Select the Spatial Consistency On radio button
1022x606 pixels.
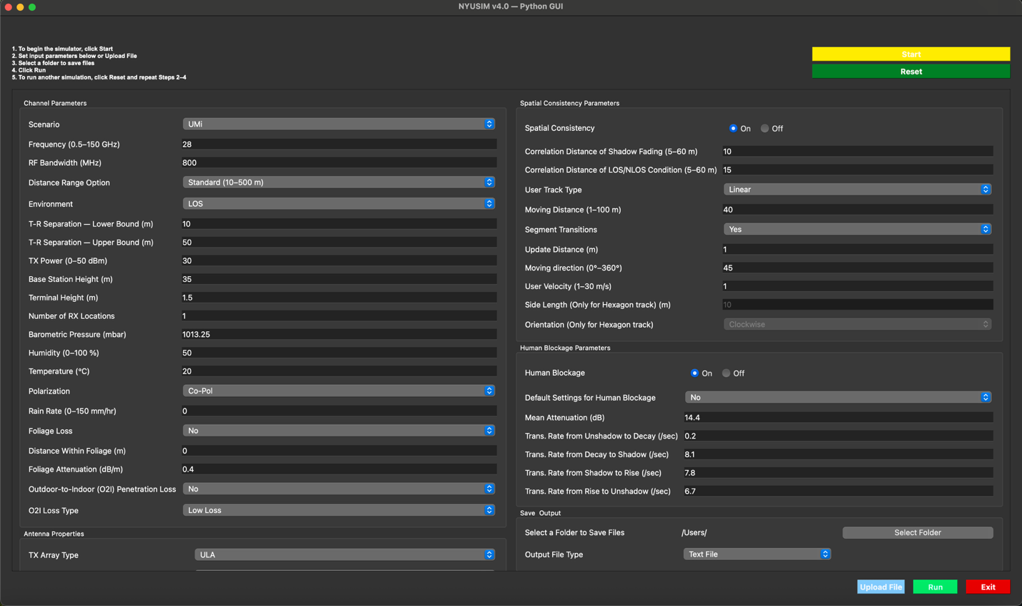pos(733,129)
